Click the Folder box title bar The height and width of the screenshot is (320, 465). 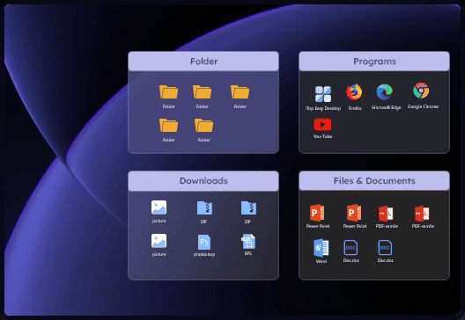click(x=203, y=62)
